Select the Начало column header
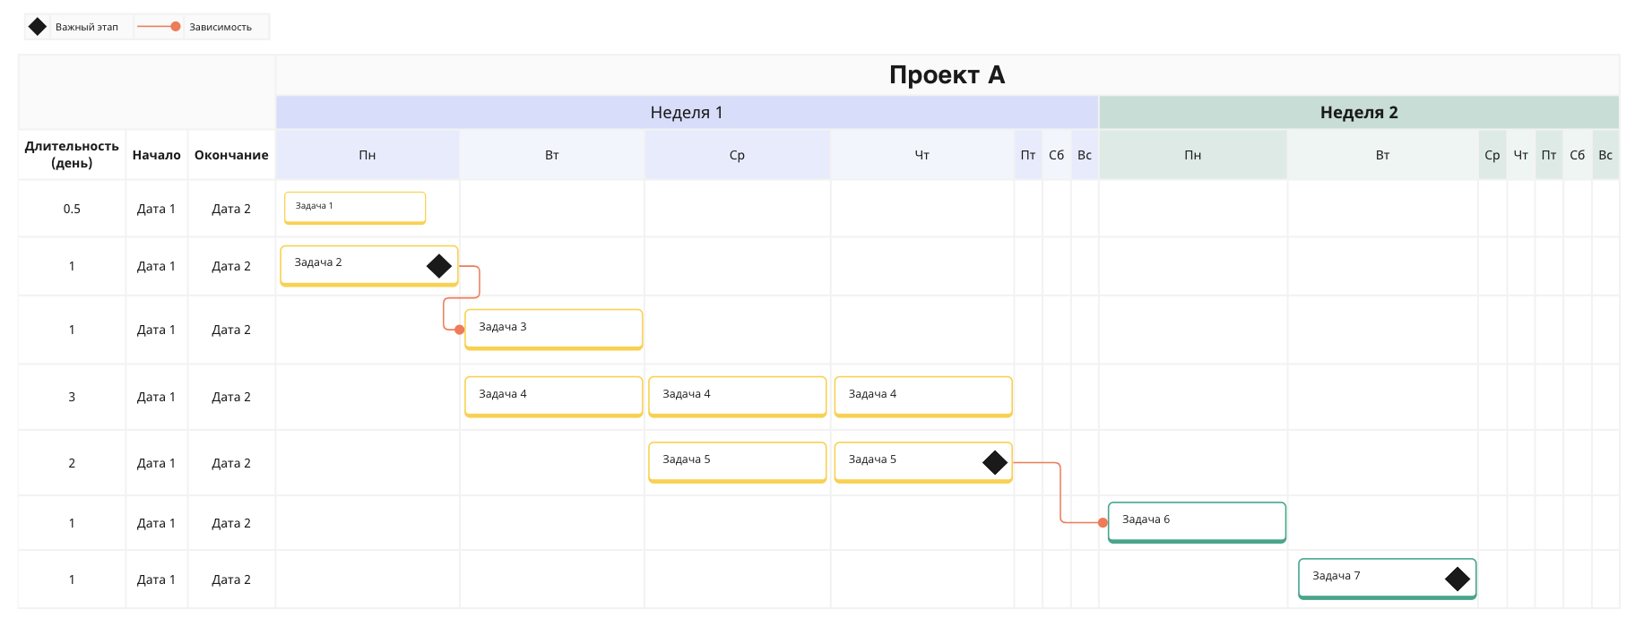 (x=157, y=155)
